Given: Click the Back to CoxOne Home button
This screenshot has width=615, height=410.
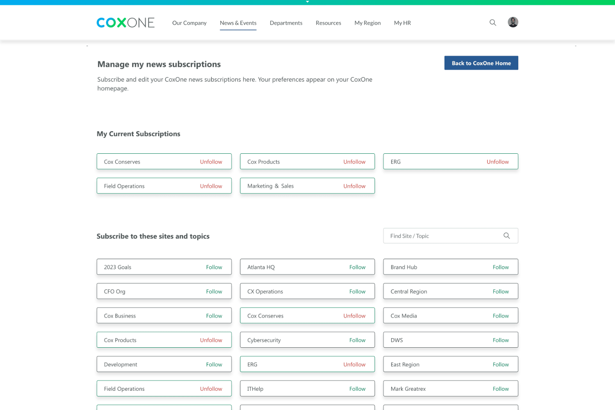Looking at the screenshot, I should click(x=481, y=63).
